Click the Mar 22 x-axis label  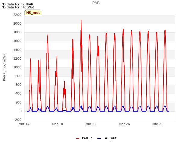coord(91,124)
